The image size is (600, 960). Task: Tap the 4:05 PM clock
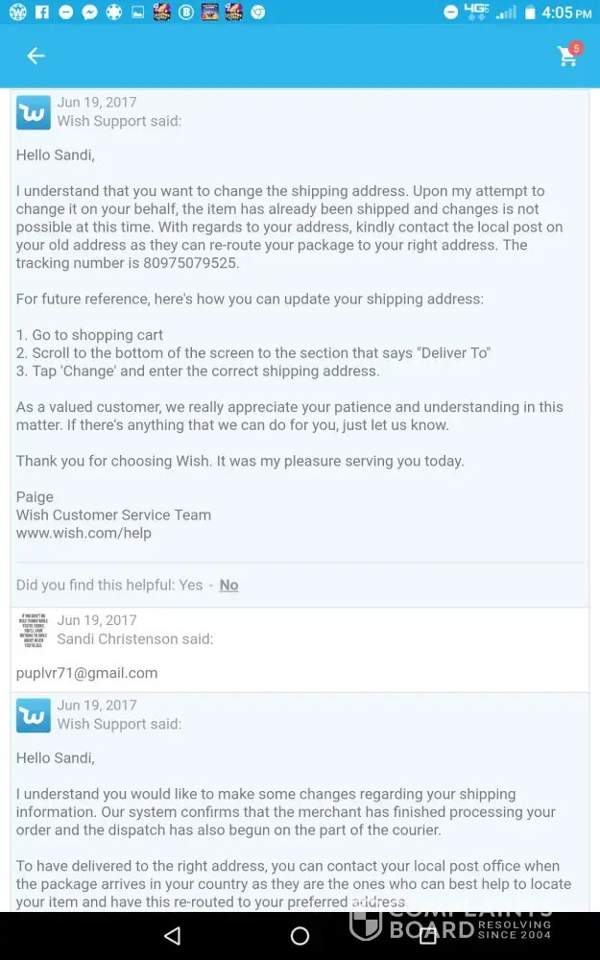click(x=566, y=12)
